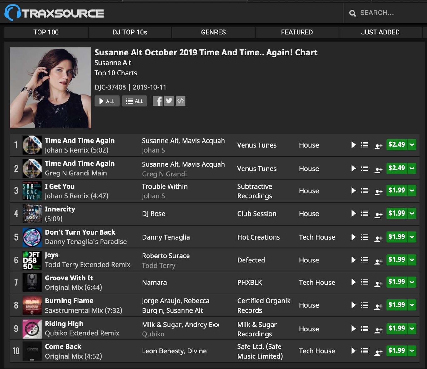Play Groove With It by Namara
The height and width of the screenshot is (369, 427).
(x=353, y=282)
